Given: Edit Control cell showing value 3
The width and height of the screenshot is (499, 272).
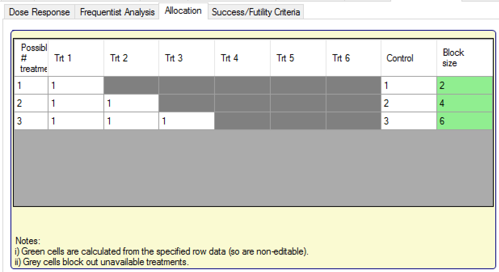Looking at the screenshot, I should pyautogui.click(x=408, y=121).
